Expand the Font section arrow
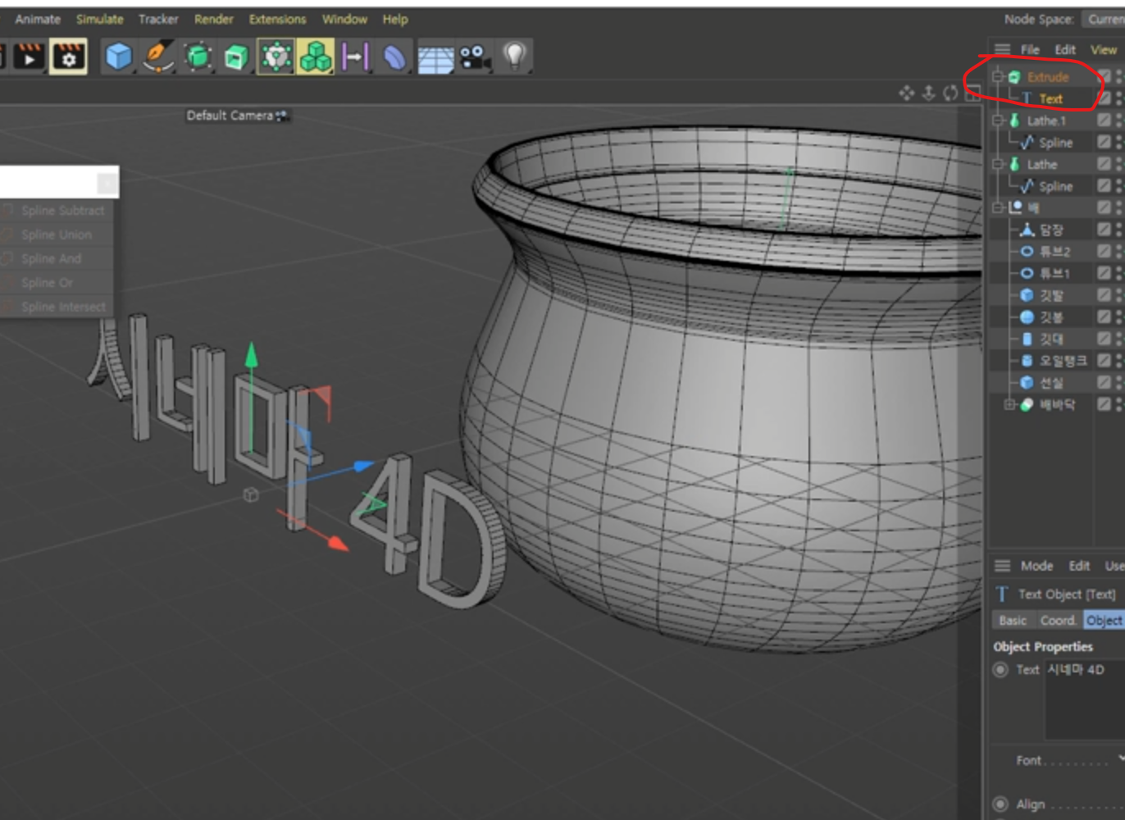Image resolution: width=1125 pixels, height=820 pixels. (1121, 759)
